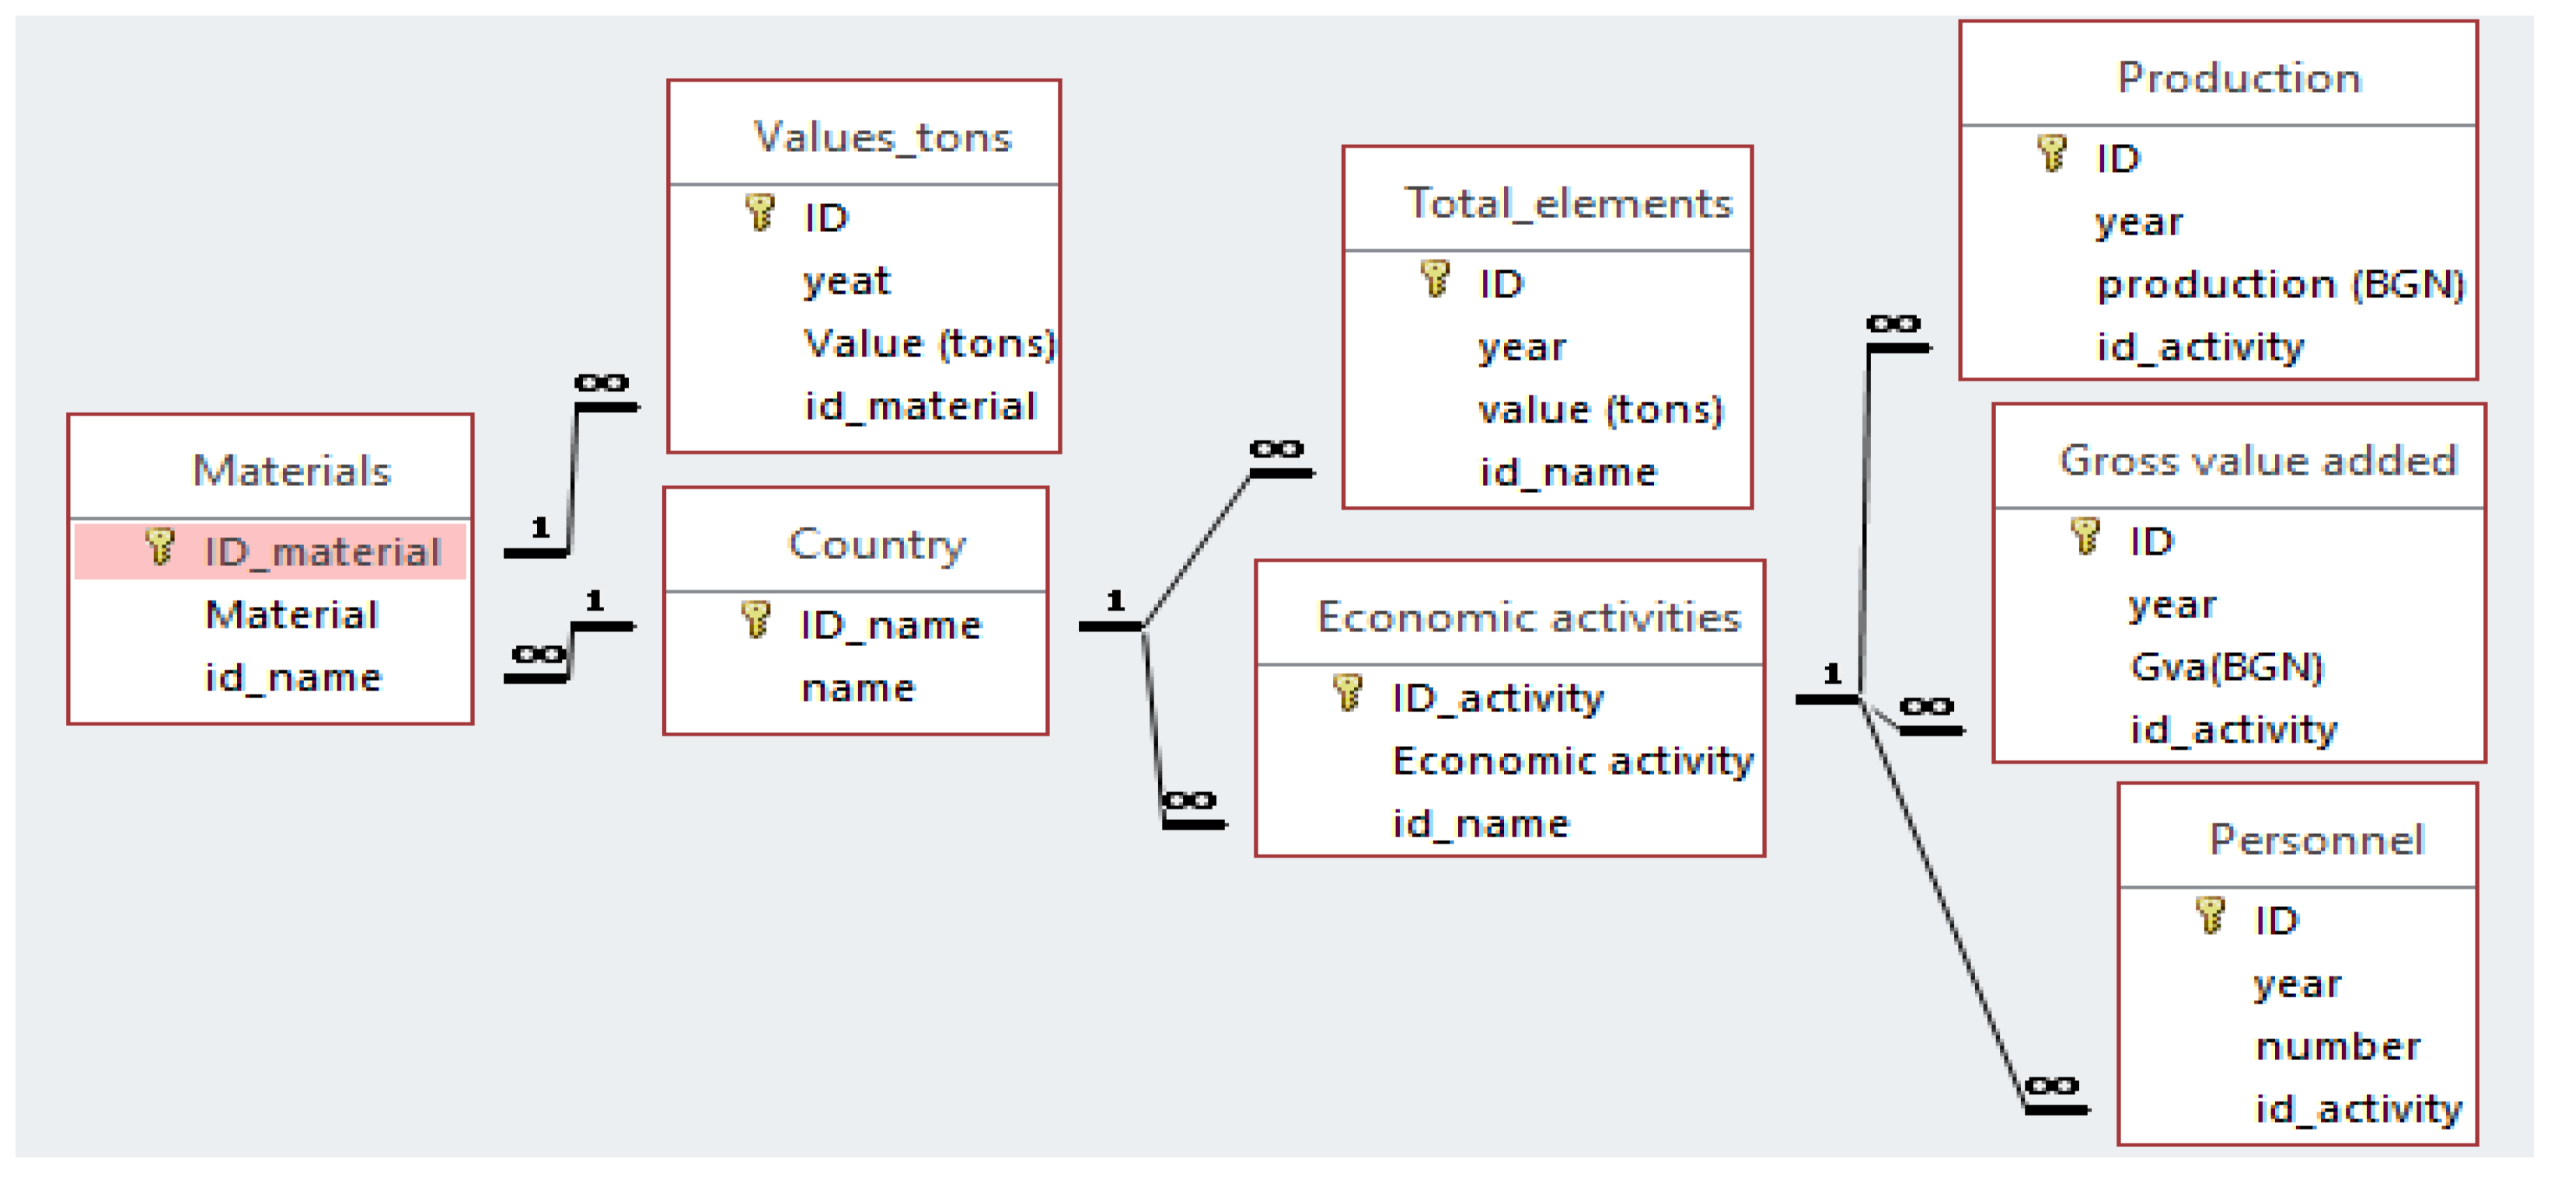Click the key icon beside ID_material
Viewport: 2558px width, 1180px height.
(x=160, y=546)
